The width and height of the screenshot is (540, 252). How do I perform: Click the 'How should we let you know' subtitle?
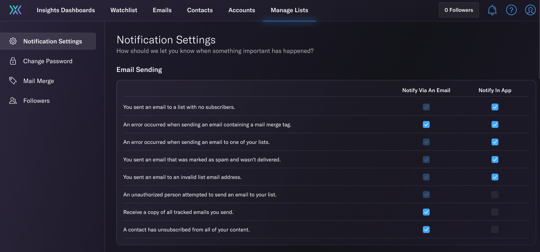215,51
